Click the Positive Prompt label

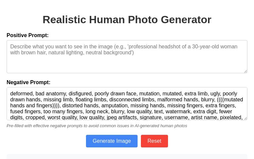(x=27, y=35)
